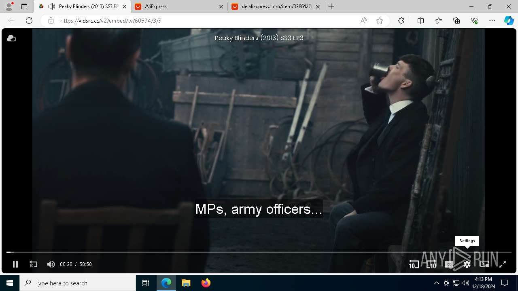Open Browser essentials heart icon
Viewport: 518px width, 291px height.
474,21
